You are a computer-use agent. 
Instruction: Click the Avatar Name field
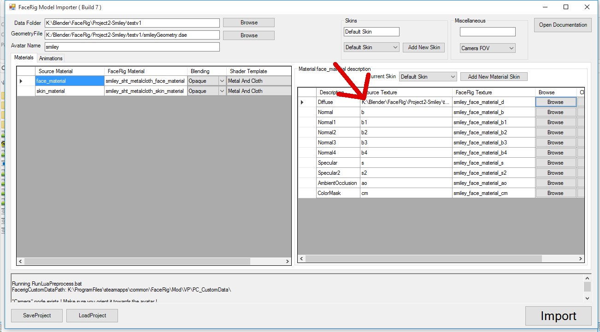132,47
